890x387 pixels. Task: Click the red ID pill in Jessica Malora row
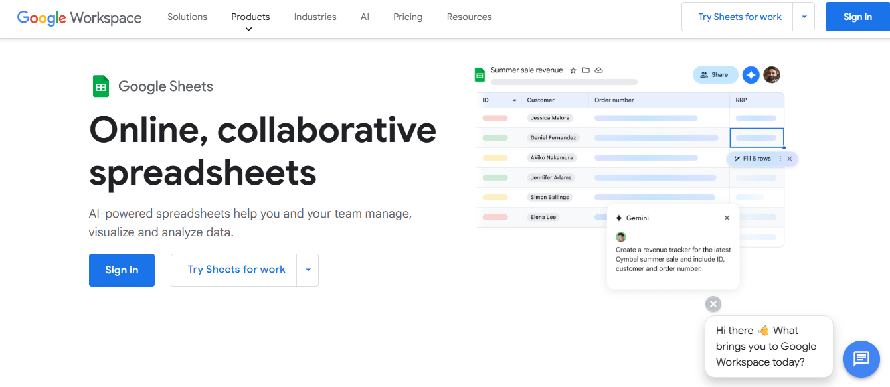point(495,118)
